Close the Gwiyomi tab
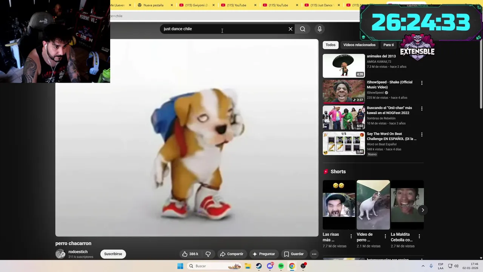Image resolution: width=483 pixels, height=272 pixels. tap(214, 5)
